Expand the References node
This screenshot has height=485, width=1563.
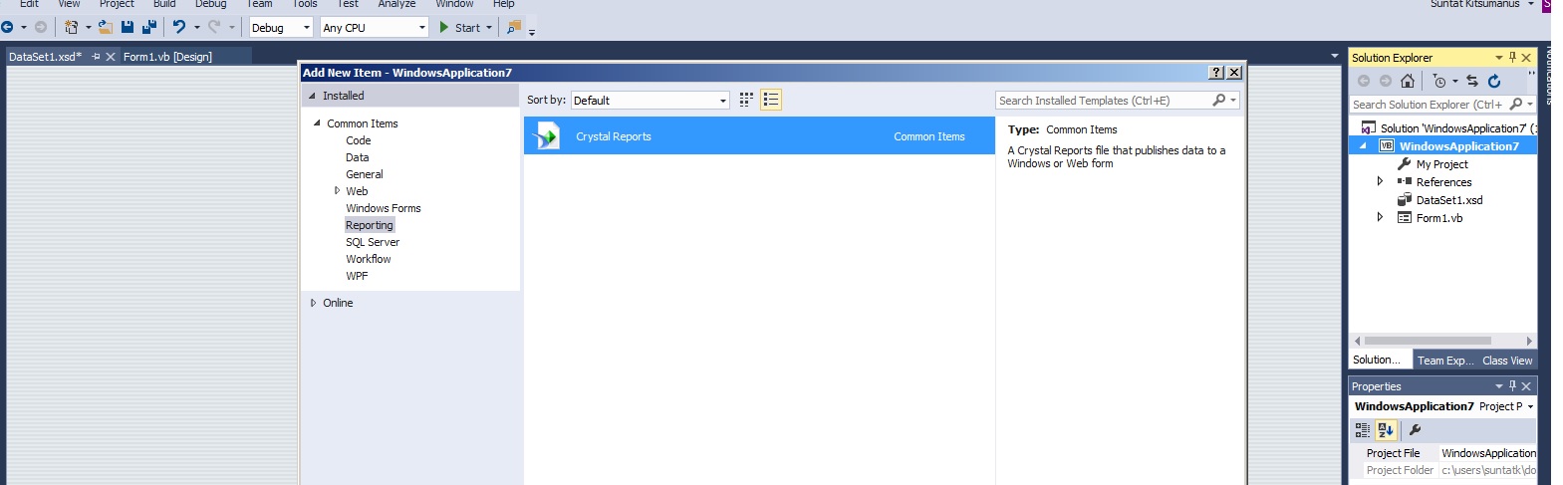pos(1380,182)
